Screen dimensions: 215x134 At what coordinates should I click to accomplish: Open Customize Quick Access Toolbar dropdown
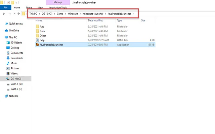point(16,2)
